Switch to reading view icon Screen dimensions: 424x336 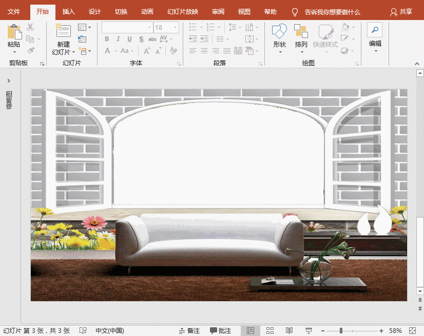click(x=289, y=330)
